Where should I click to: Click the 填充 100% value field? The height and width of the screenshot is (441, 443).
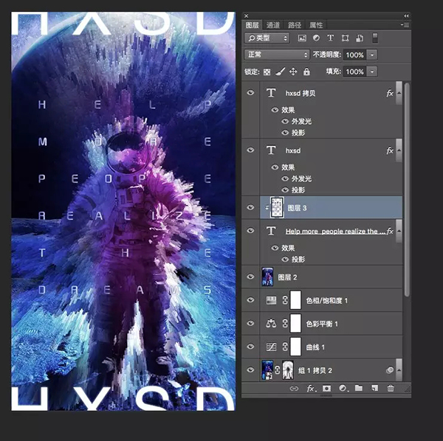[354, 72]
